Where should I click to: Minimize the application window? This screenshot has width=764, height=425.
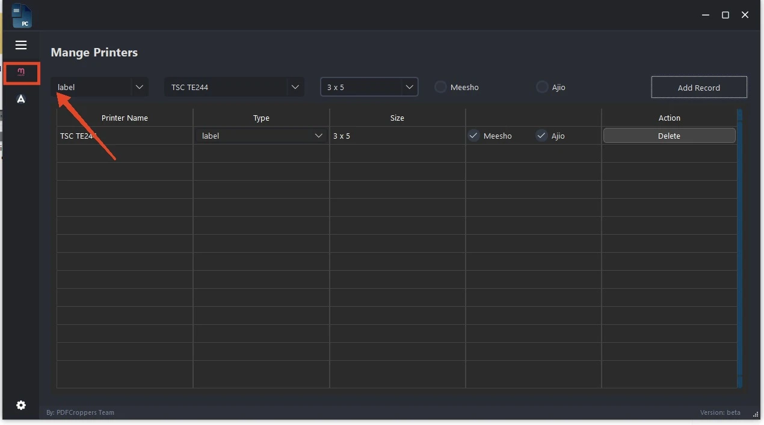click(x=706, y=15)
